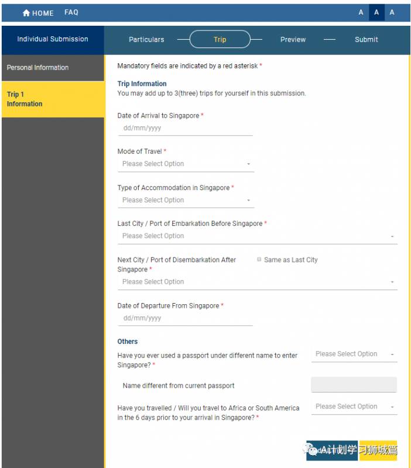Select the smallest font size A
411x468 pixels.
361,12
